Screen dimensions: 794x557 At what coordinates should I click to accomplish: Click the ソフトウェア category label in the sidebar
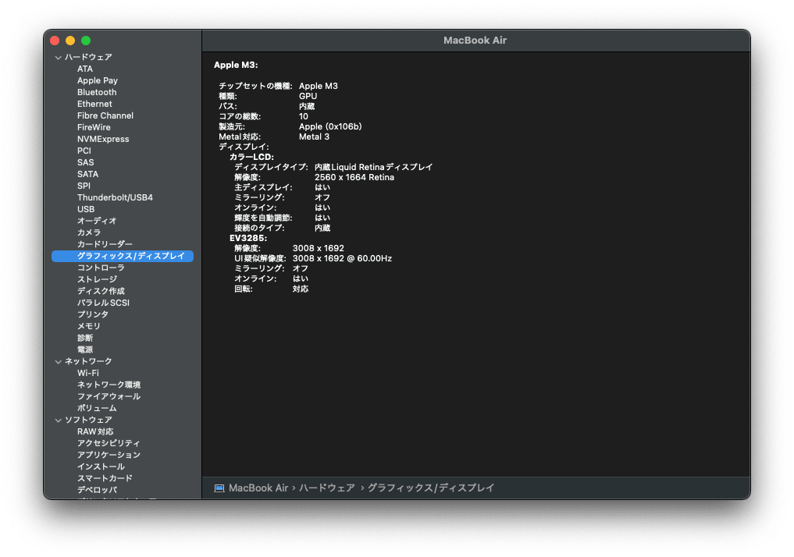pos(89,420)
